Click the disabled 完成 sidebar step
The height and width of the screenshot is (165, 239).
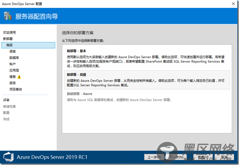click(x=6, y=119)
